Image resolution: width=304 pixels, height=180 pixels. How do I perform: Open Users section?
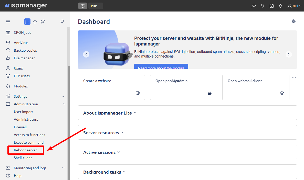(x=18, y=68)
